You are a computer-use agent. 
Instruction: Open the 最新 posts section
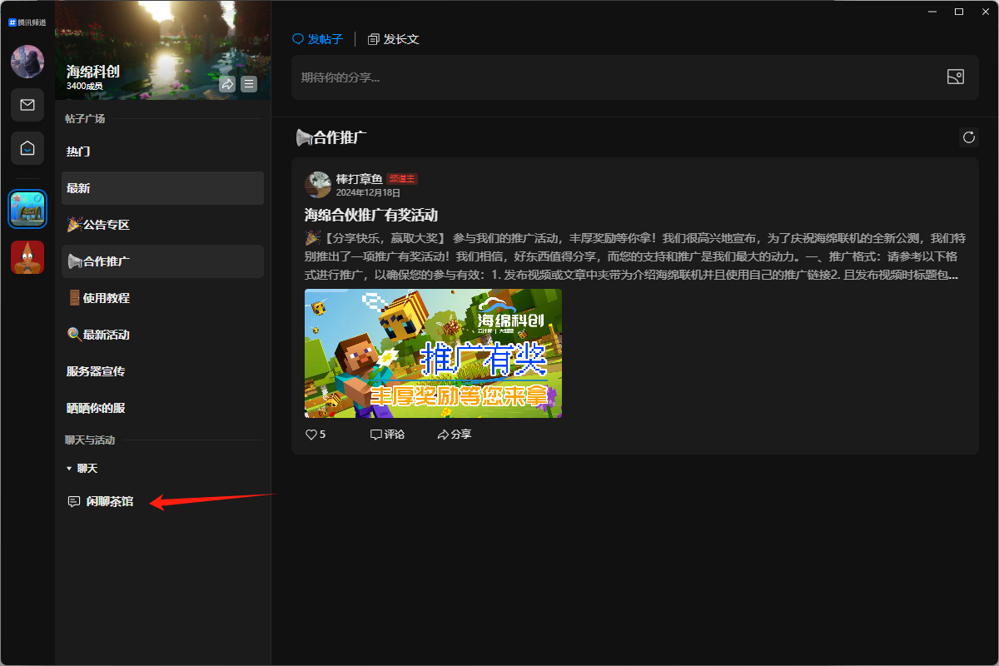(162, 188)
